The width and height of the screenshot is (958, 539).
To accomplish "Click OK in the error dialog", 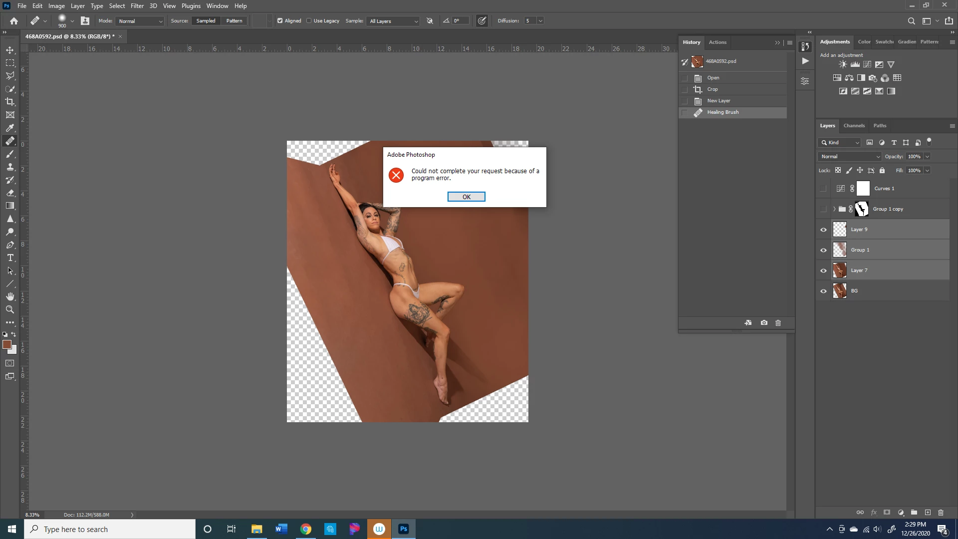I will tap(466, 197).
